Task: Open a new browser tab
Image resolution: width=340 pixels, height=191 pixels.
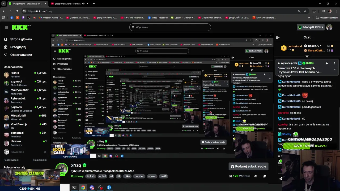Action: point(94,4)
